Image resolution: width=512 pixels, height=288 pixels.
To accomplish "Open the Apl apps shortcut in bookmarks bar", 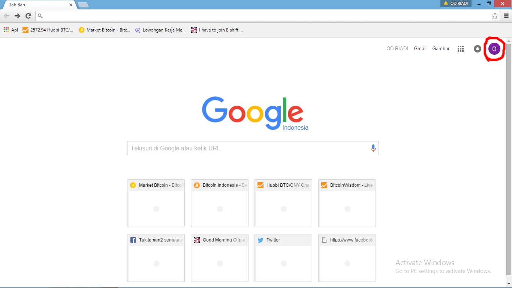I will point(10,30).
